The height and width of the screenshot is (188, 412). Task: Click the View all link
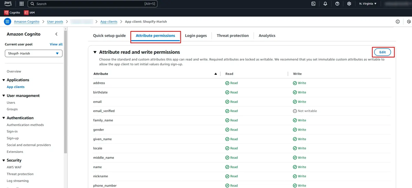coord(56,44)
